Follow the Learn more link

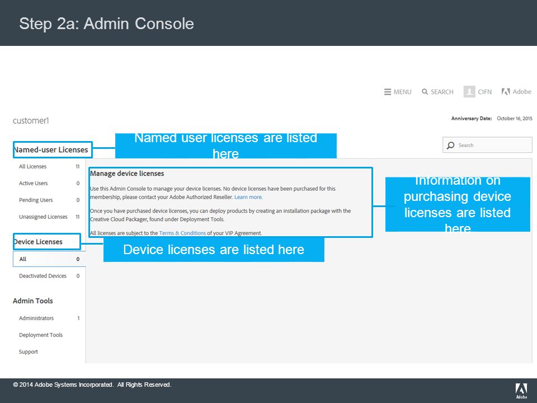pyautogui.click(x=248, y=197)
